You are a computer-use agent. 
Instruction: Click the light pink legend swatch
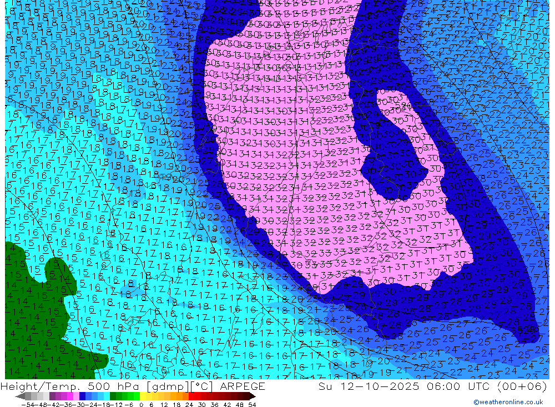coord(76,396)
